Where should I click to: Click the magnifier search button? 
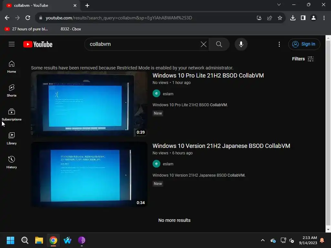coord(219,44)
